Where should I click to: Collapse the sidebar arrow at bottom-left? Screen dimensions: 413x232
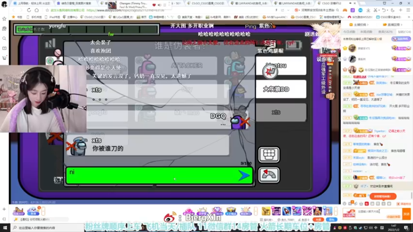click(4, 219)
